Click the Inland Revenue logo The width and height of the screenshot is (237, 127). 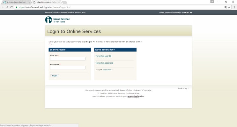57,20
